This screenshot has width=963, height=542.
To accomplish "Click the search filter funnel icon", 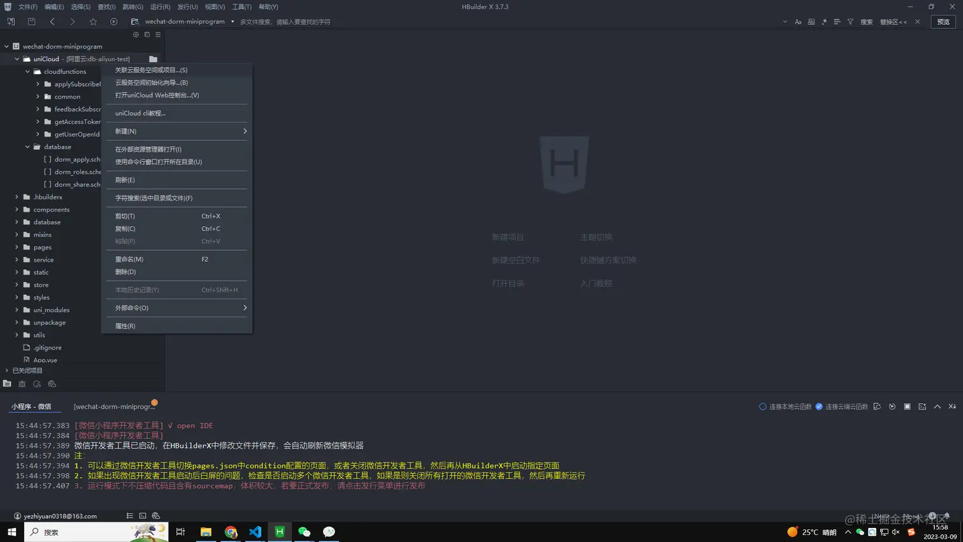I will click(850, 22).
